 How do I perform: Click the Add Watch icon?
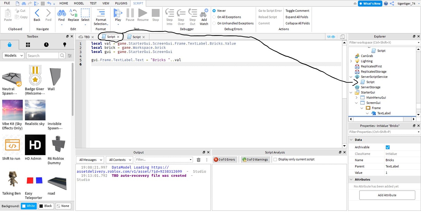click(x=204, y=13)
